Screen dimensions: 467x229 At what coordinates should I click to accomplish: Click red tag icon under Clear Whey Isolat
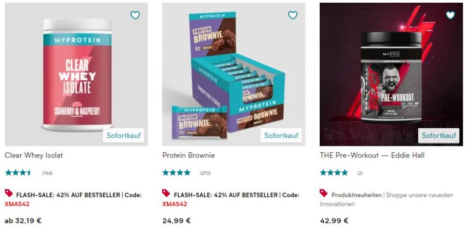pos(9,193)
